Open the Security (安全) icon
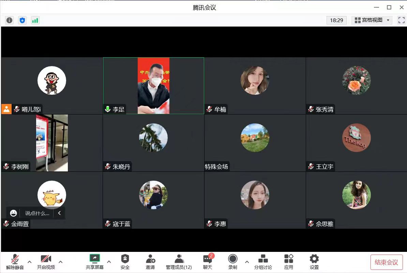The height and width of the screenshot is (273, 407). click(125, 262)
